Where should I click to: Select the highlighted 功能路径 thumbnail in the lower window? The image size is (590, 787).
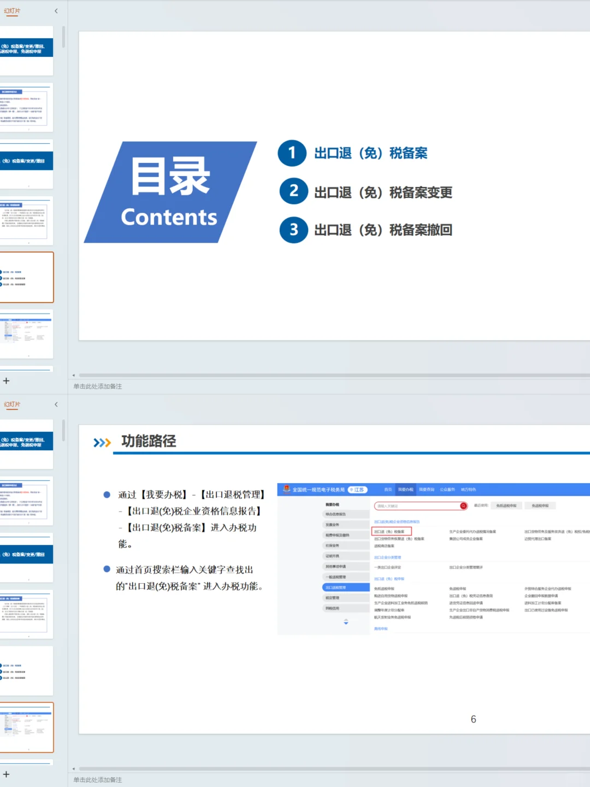point(26,727)
